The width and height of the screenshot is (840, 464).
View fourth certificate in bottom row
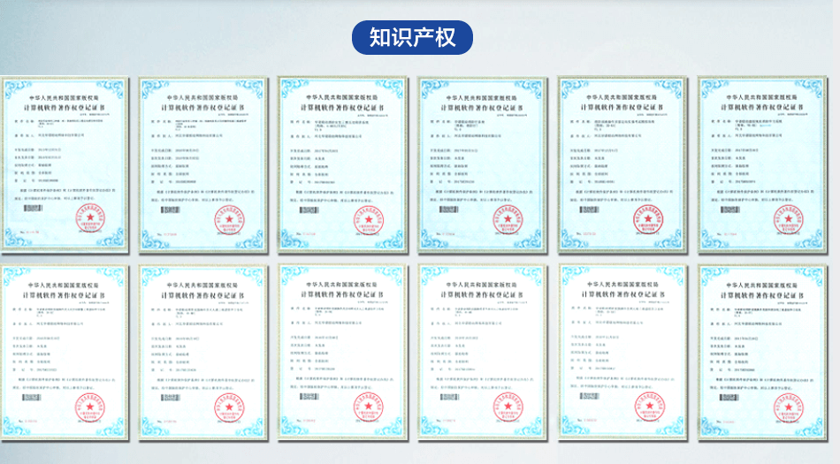pos(482,354)
